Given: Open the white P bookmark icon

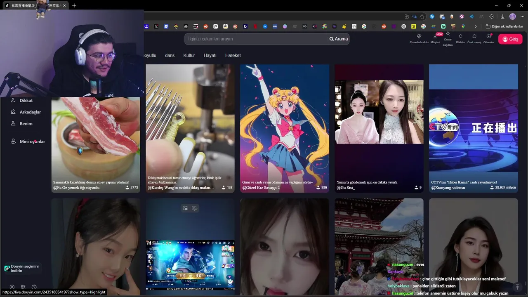Looking at the screenshot, I should point(215,26).
